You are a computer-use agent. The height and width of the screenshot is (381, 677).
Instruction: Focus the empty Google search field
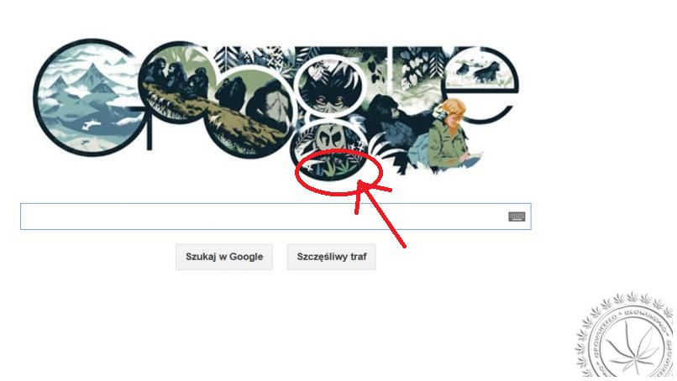(276, 217)
